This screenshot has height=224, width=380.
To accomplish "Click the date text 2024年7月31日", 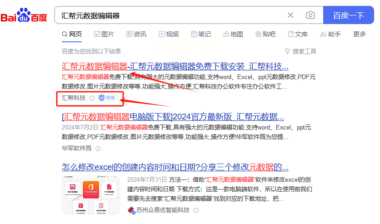I will point(147,179).
